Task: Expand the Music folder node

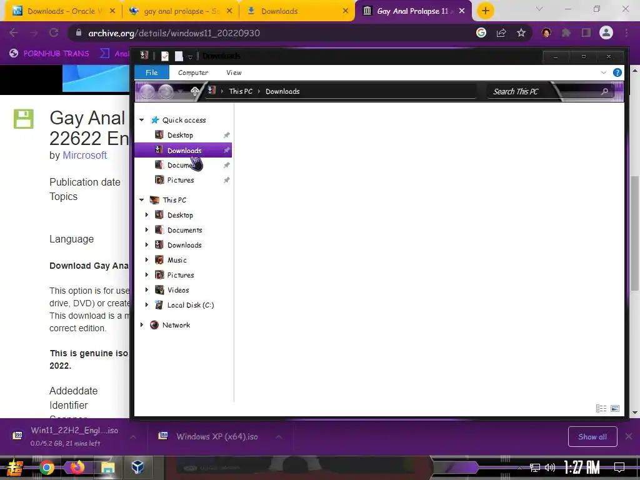Action: pos(147,260)
